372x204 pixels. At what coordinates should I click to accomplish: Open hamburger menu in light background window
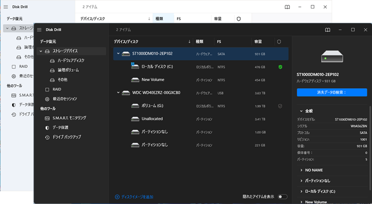[6, 7]
